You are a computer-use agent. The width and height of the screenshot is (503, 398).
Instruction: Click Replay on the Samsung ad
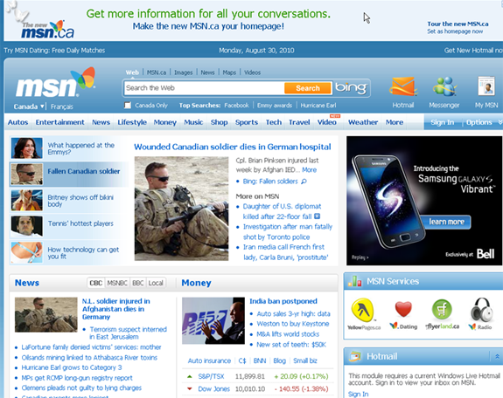click(x=360, y=257)
